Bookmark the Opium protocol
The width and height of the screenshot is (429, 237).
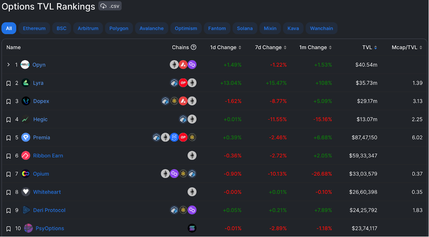(8, 174)
